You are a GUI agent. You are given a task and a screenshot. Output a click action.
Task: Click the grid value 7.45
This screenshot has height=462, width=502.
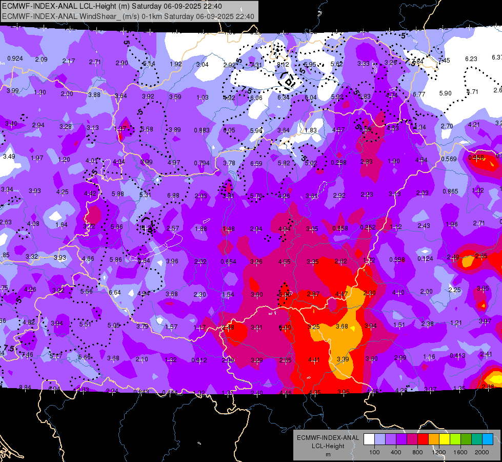[444, 60]
